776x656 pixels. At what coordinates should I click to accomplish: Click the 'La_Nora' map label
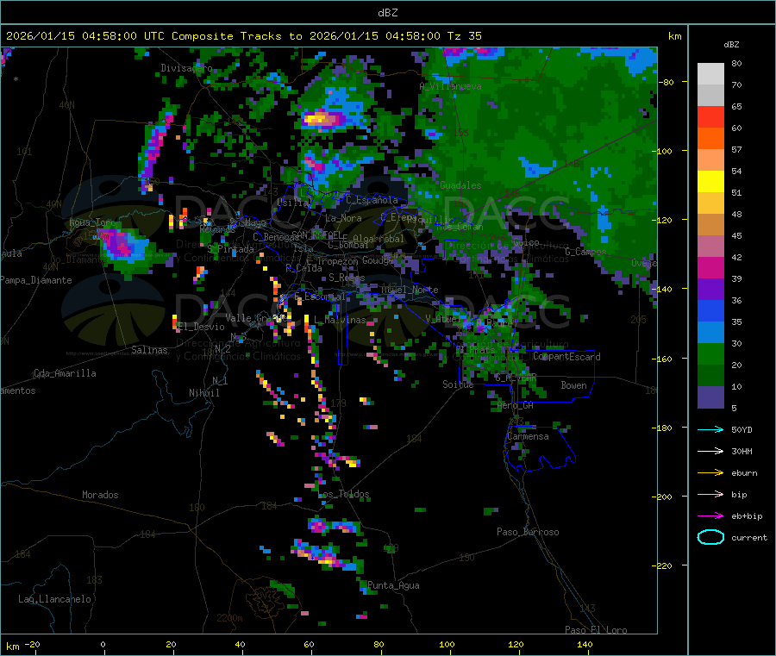(343, 218)
